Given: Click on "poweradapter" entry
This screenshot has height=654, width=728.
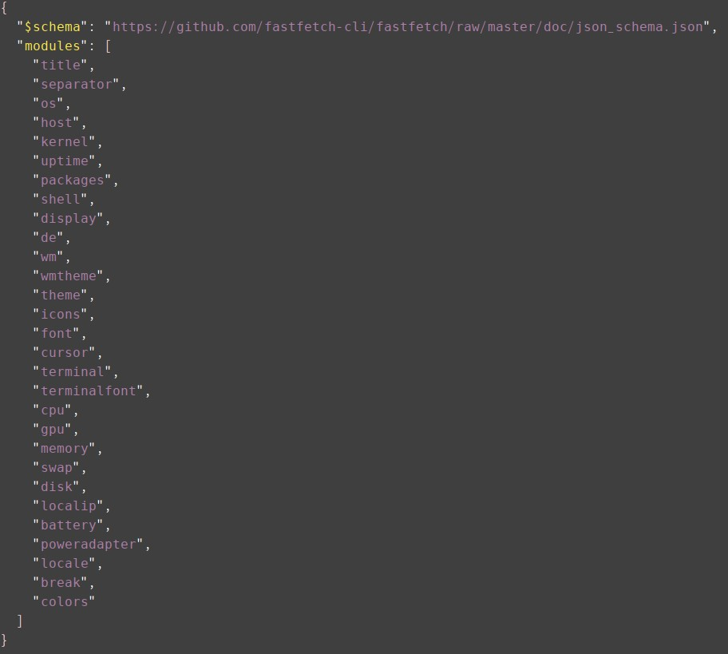Looking at the screenshot, I should click(x=88, y=544).
